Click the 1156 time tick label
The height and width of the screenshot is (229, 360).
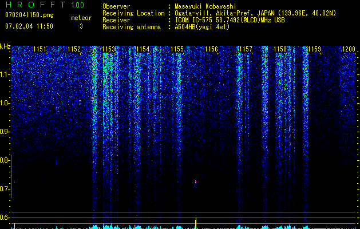point(211,49)
